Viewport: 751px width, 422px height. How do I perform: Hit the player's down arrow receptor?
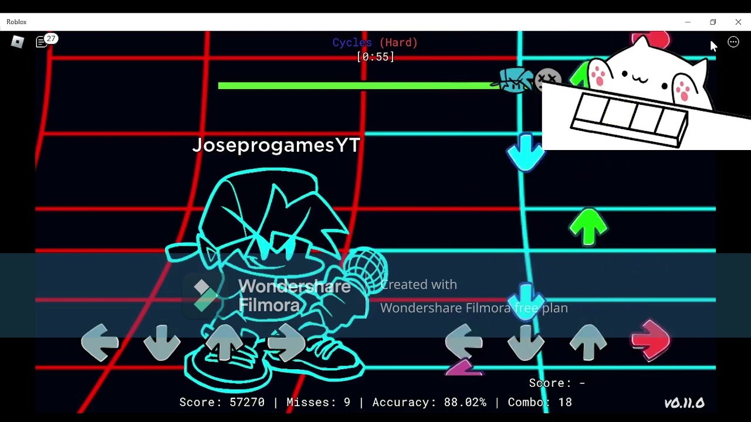pos(526,342)
